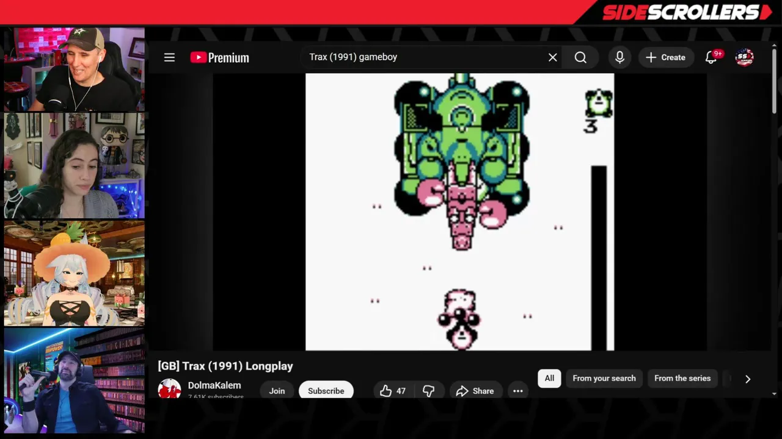
Task: Dislike the video with thumbs down
Action: tap(428, 391)
